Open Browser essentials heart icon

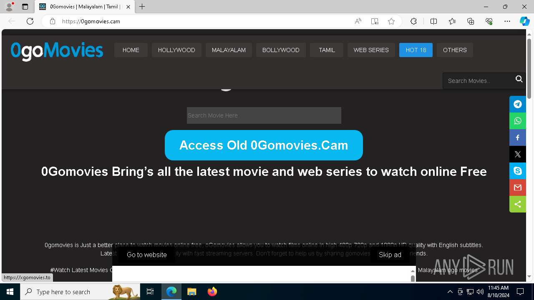tap(489, 21)
